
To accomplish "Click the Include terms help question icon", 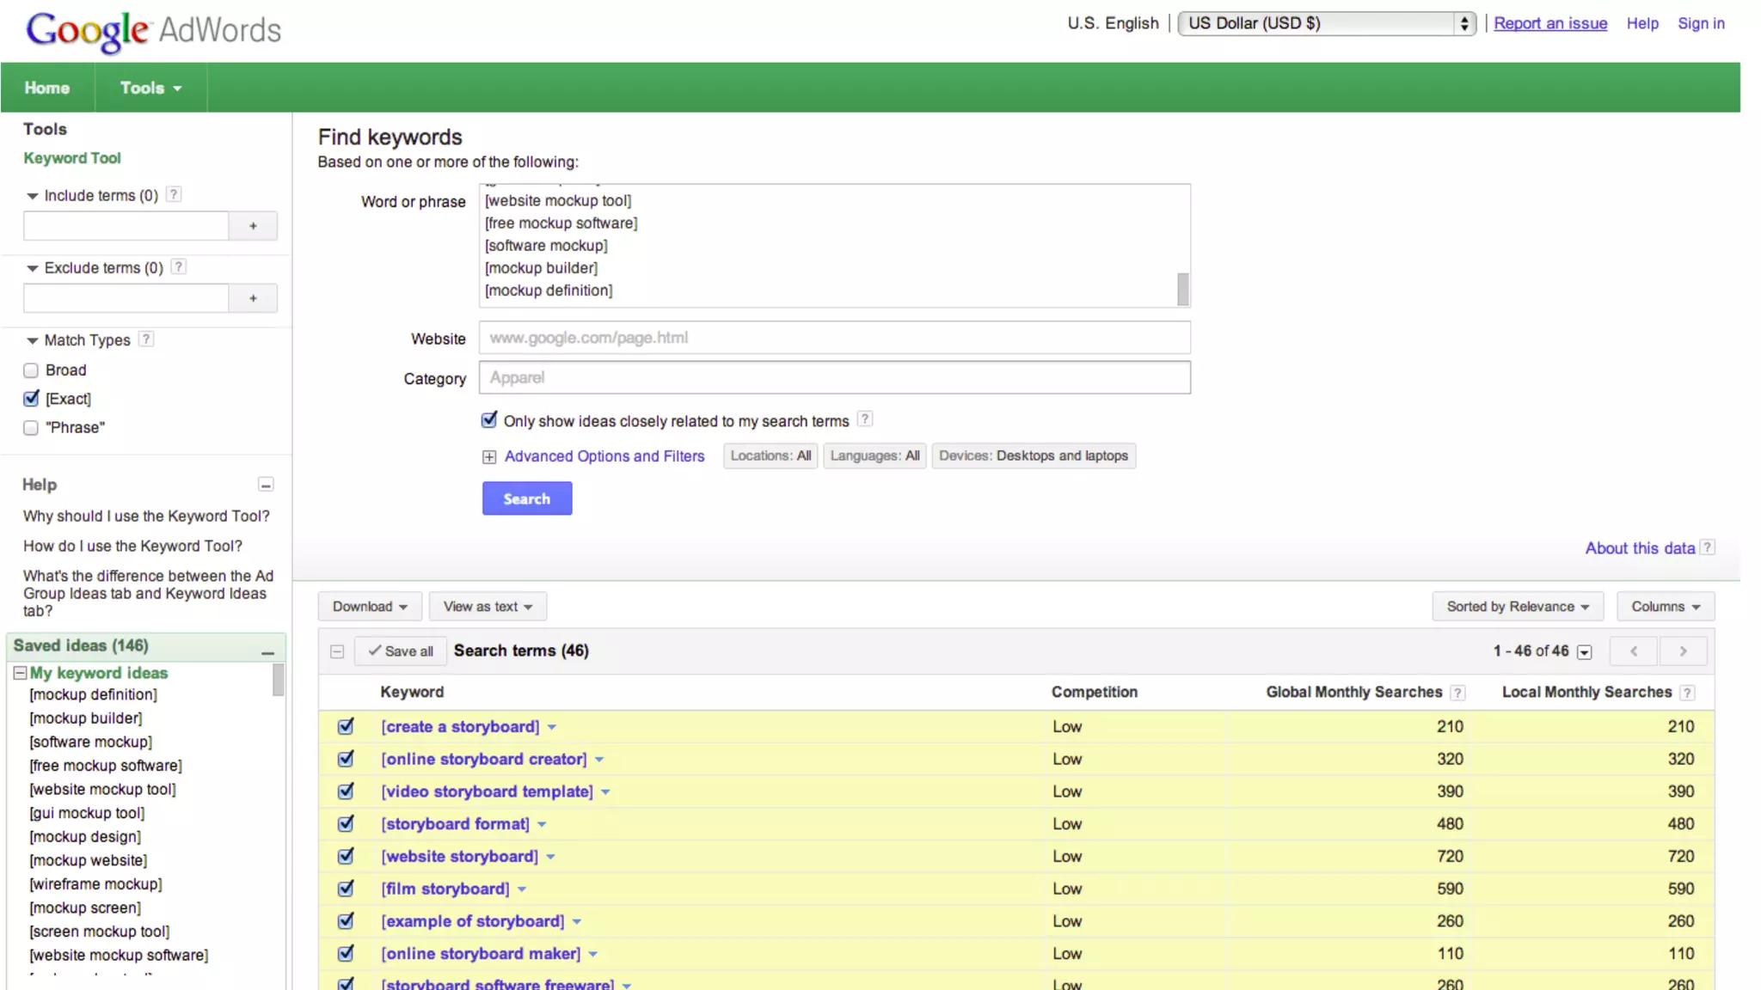I will [174, 194].
